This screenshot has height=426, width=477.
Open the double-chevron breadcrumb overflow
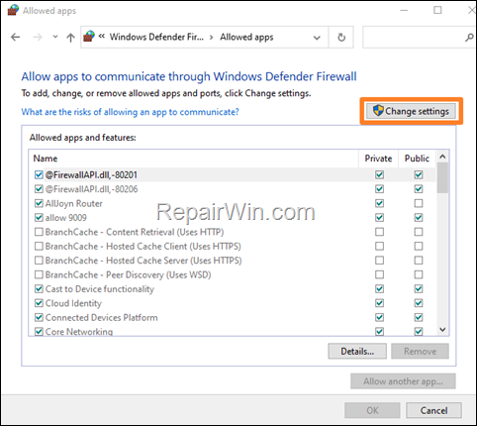[x=102, y=37]
